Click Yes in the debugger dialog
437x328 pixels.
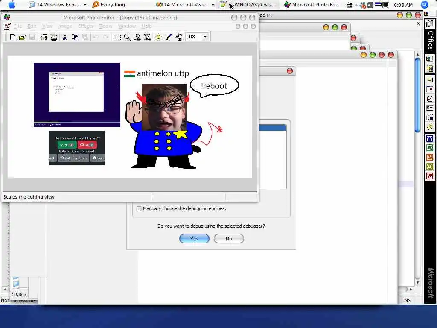click(x=194, y=239)
